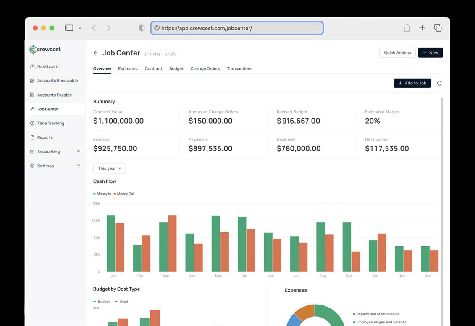Toggle the browser sidebar icon
Viewport: 475px width, 326px height.
(x=69, y=28)
